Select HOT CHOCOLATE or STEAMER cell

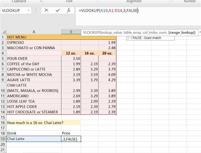[x=34, y=112]
